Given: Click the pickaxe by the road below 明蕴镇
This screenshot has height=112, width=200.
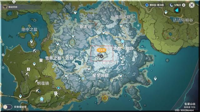Looking at the screenshot, I should [38, 91].
